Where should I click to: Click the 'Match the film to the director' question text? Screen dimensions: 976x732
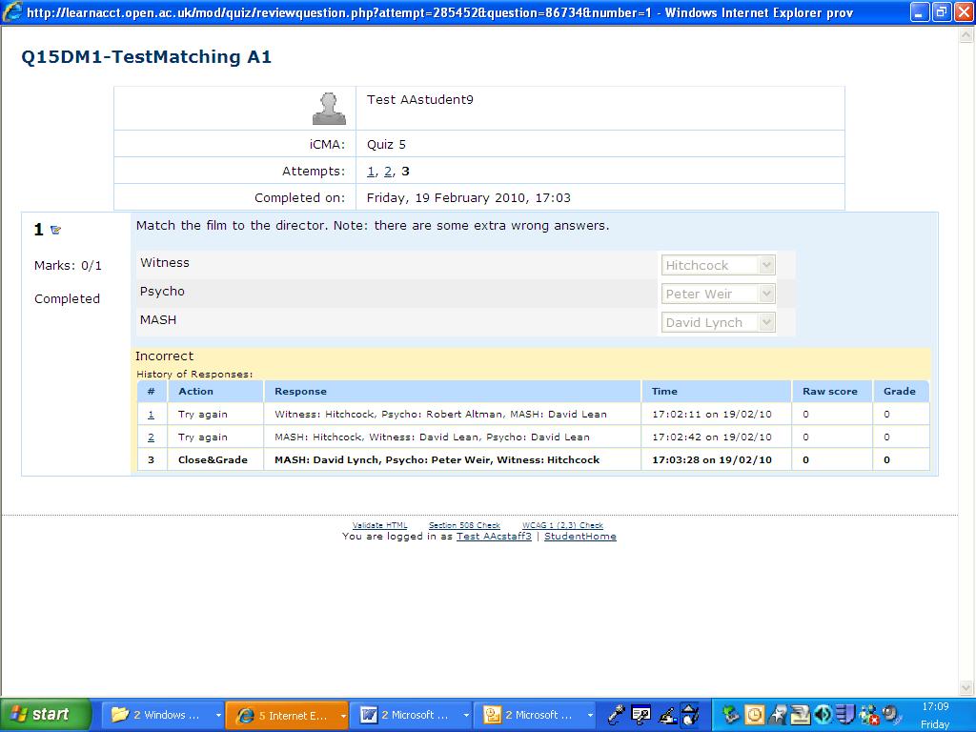point(373,225)
